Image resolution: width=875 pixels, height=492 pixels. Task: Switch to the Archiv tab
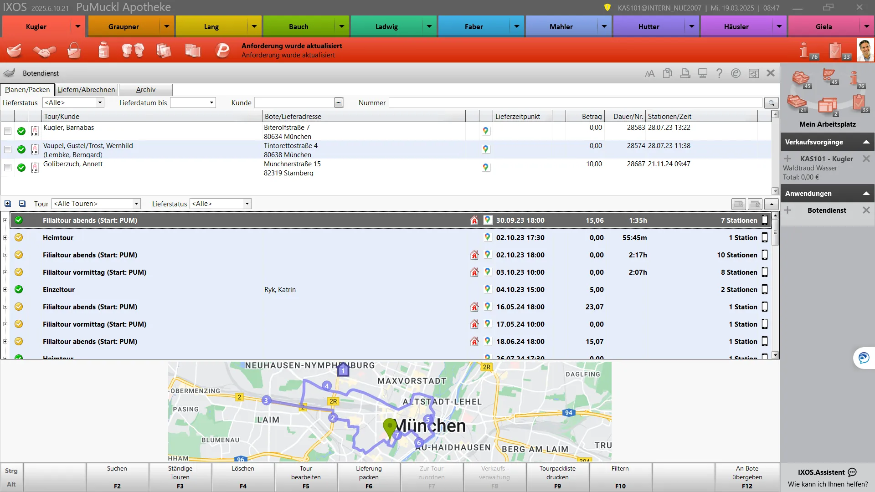point(146,90)
